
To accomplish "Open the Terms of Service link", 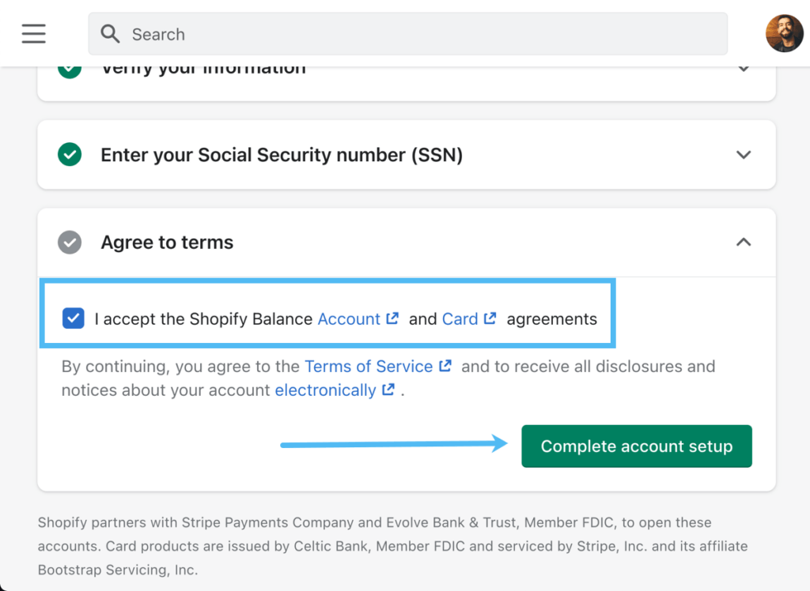I will tap(369, 367).
